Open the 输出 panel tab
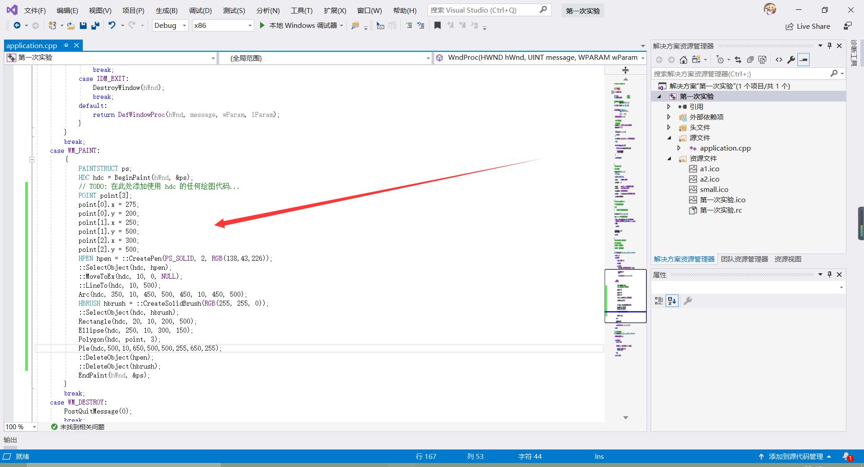 10,440
